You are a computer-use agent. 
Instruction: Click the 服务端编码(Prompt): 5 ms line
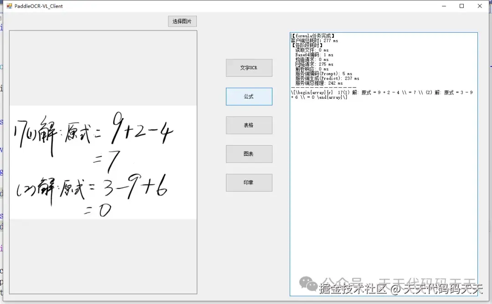point(324,74)
